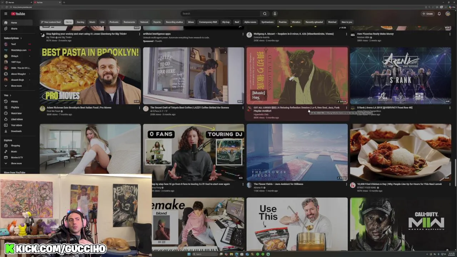Click into the YouTube search field
This screenshot has height=257, width=457.
coord(221,14)
